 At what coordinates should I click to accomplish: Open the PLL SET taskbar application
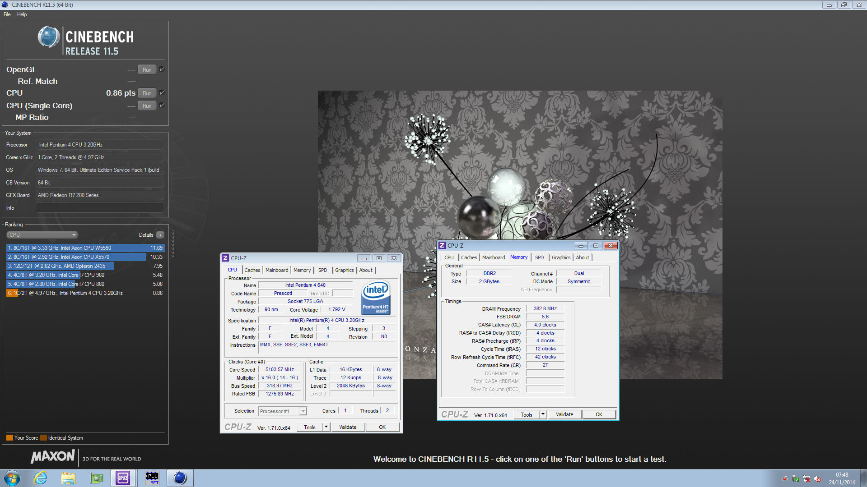(x=152, y=478)
